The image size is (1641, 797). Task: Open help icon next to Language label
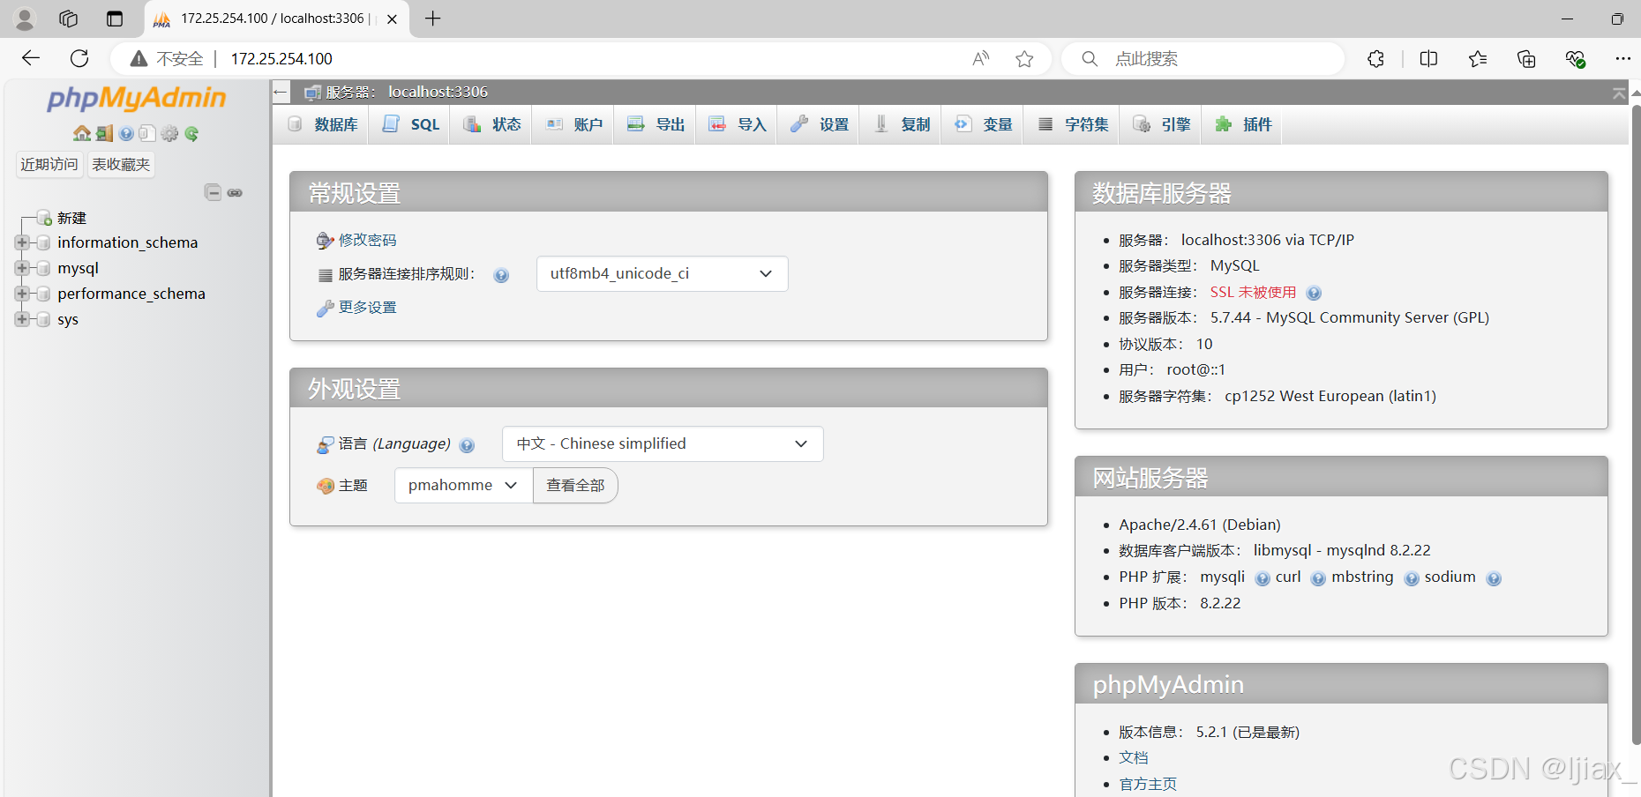467,445
